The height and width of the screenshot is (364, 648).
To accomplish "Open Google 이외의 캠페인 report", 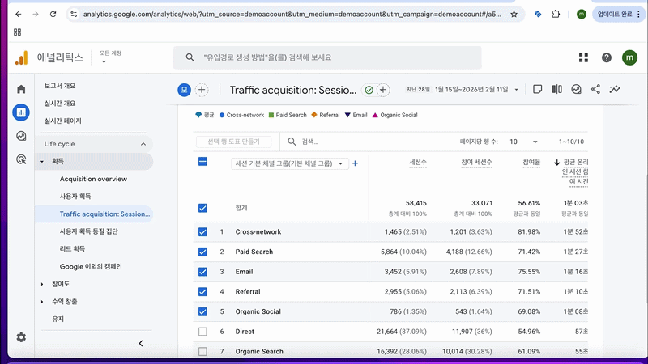I will tap(91, 267).
